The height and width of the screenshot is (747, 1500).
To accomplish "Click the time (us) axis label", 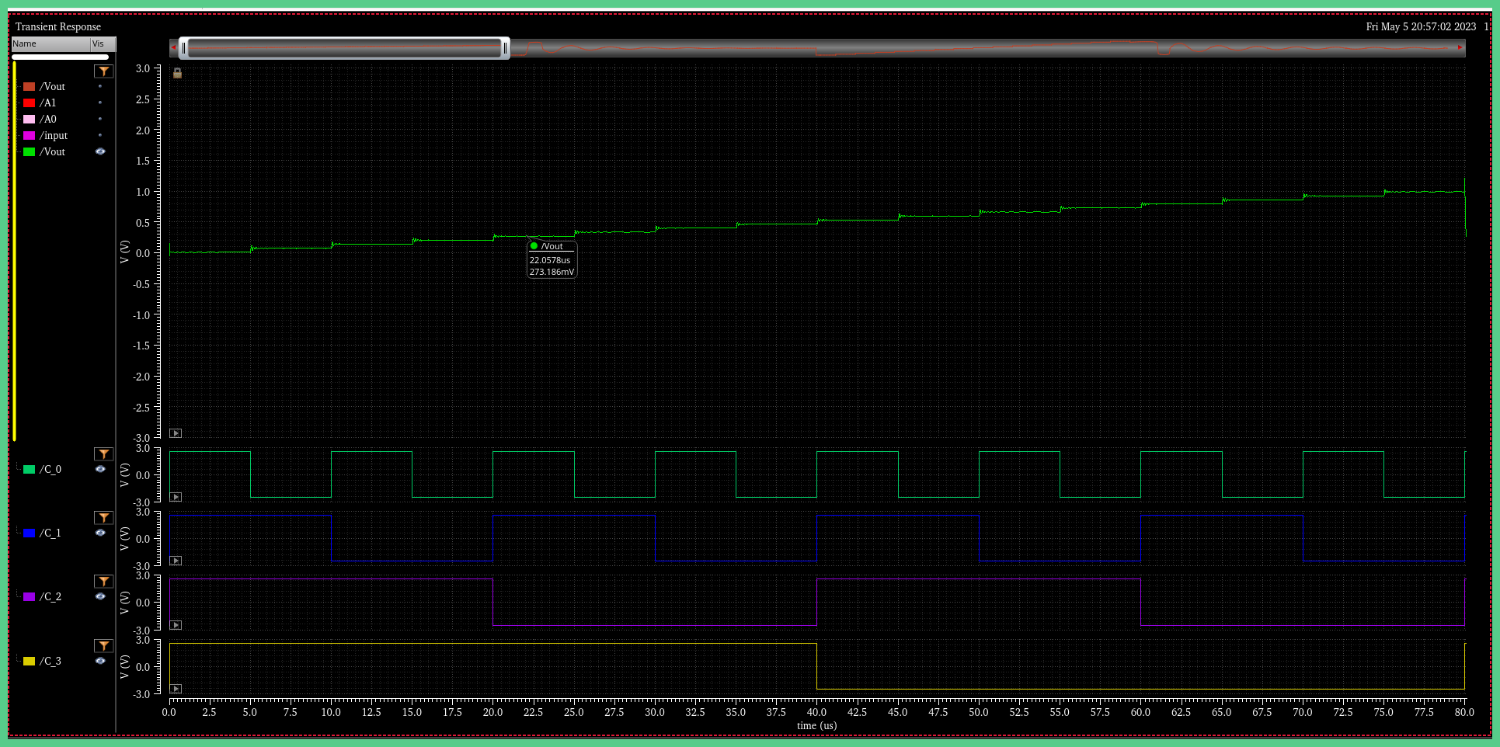I will 816,726.
